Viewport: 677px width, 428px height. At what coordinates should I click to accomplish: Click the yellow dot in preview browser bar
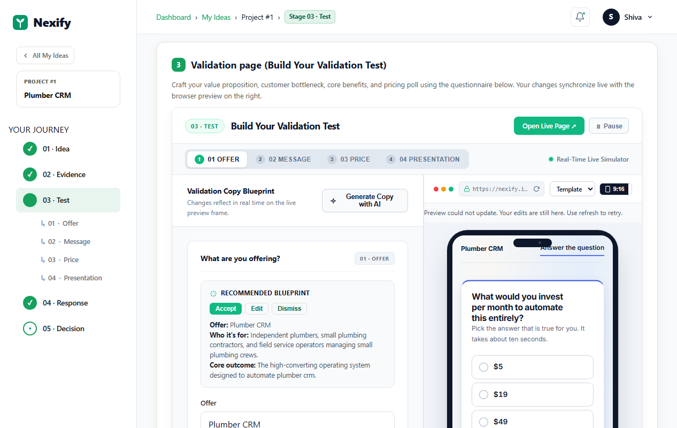click(443, 189)
